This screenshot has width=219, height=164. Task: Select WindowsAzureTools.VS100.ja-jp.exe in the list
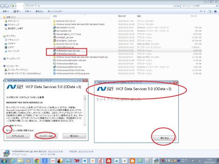(x=73, y=73)
